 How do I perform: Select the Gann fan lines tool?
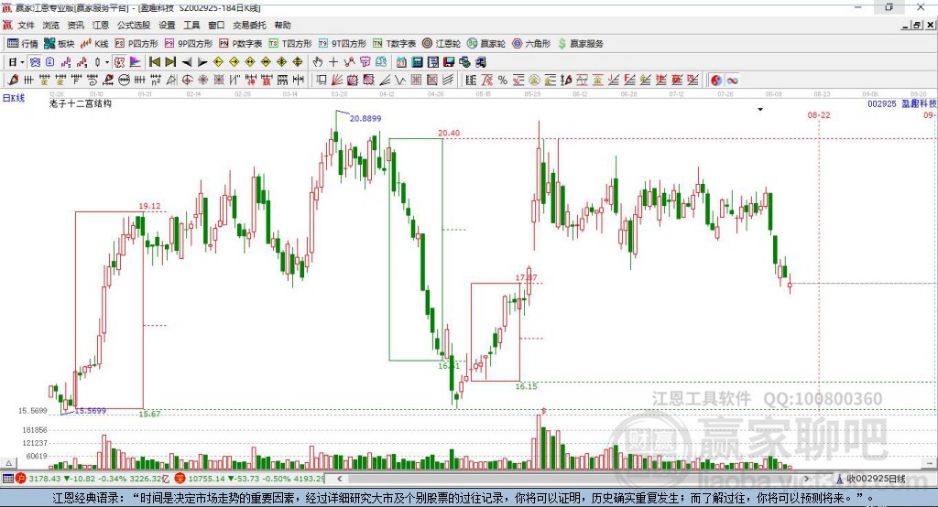pos(337,81)
